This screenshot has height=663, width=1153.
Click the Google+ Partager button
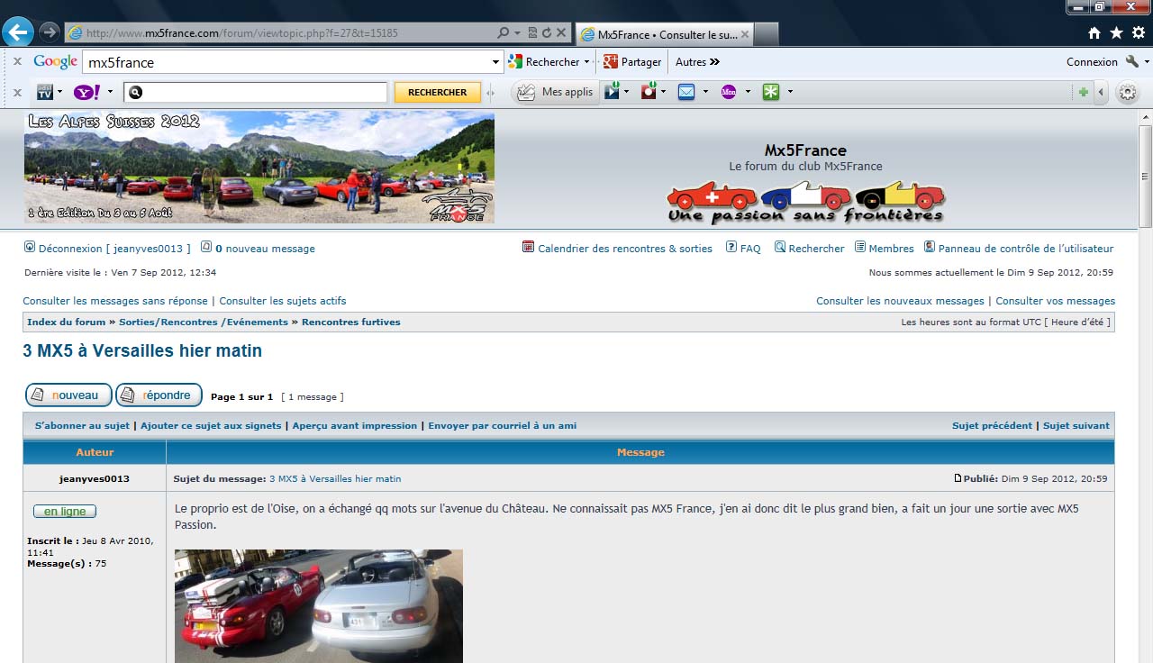pos(632,62)
